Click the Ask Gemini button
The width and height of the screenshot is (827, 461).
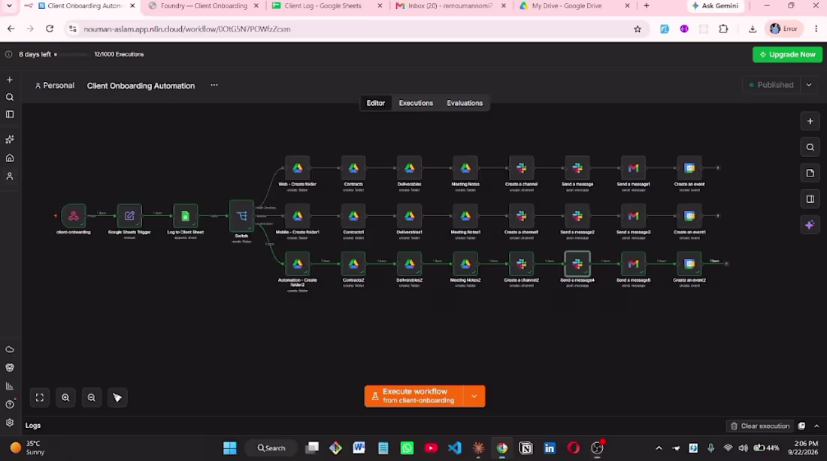coord(715,6)
